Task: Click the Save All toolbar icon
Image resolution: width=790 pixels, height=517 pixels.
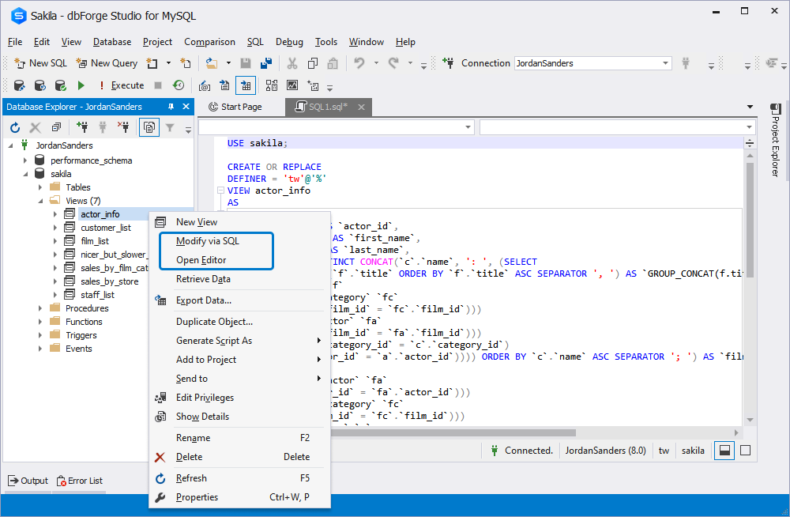Action: pyautogui.click(x=266, y=63)
